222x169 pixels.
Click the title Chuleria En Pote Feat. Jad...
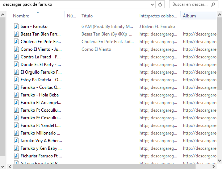pos(108,42)
